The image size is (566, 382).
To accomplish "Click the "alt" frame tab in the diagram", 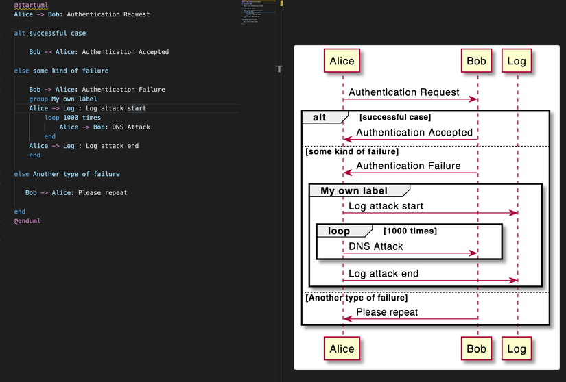I will [x=320, y=117].
